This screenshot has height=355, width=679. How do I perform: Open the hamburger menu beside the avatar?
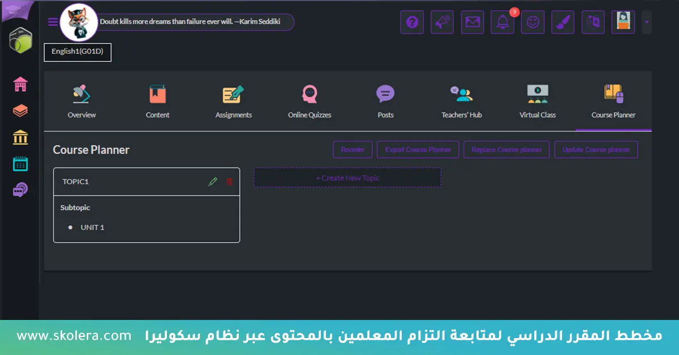click(53, 21)
